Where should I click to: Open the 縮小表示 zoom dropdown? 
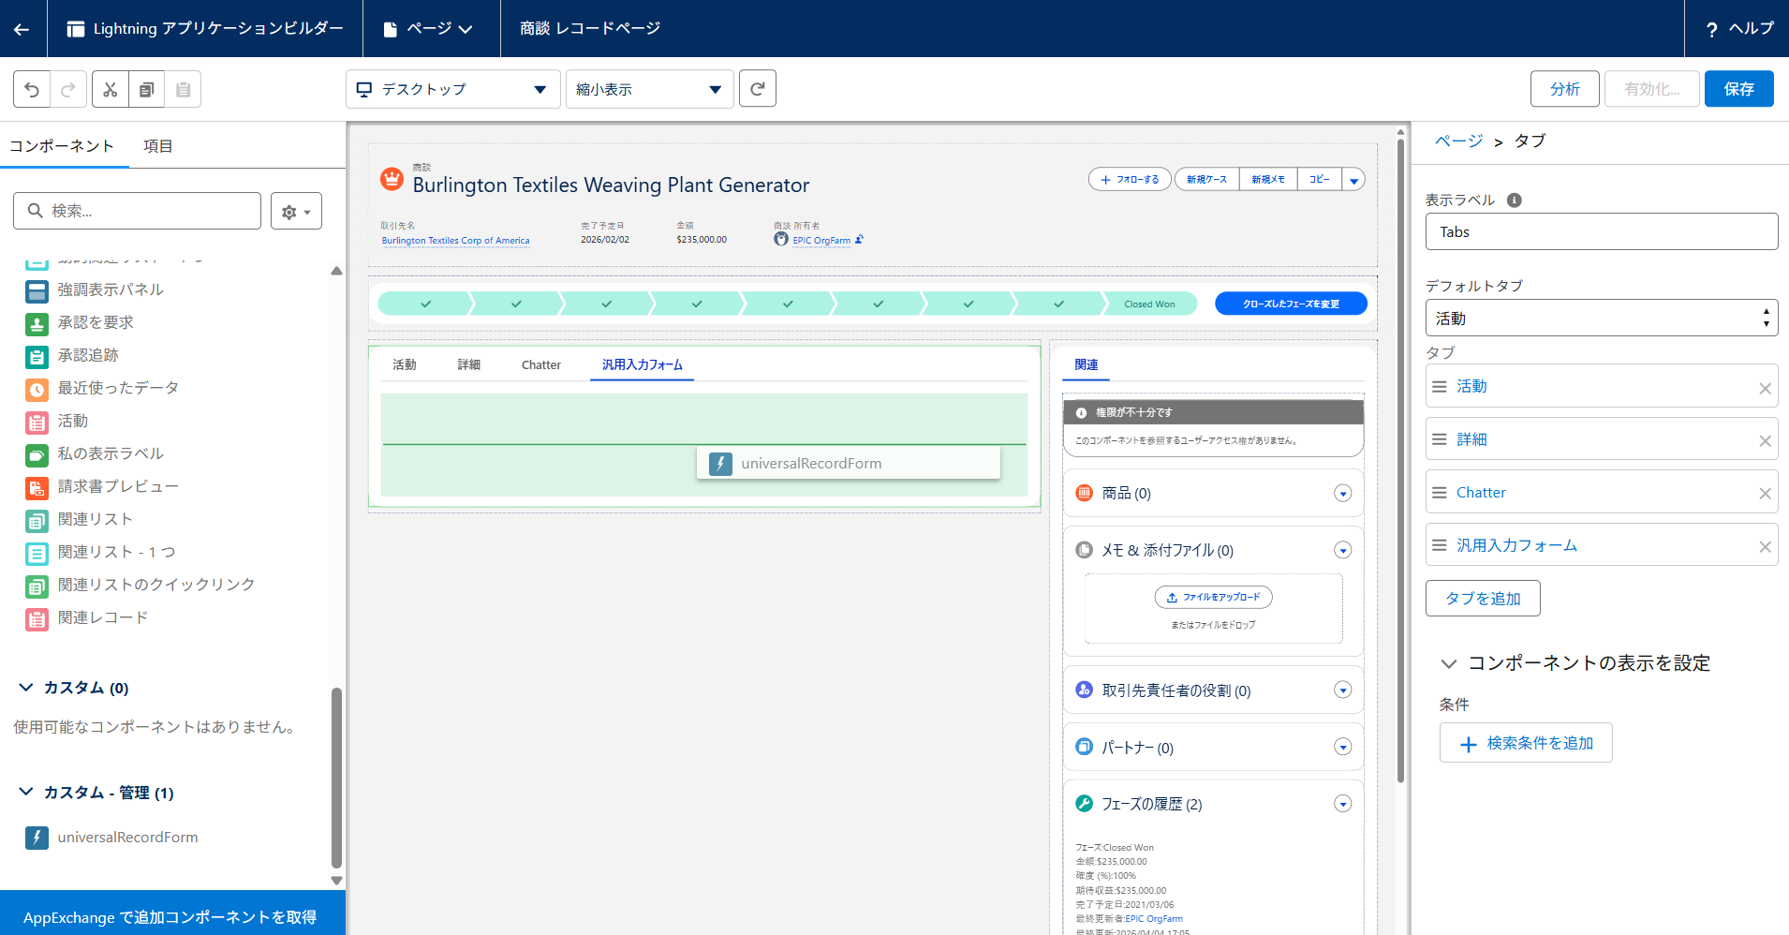[x=649, y=89]
